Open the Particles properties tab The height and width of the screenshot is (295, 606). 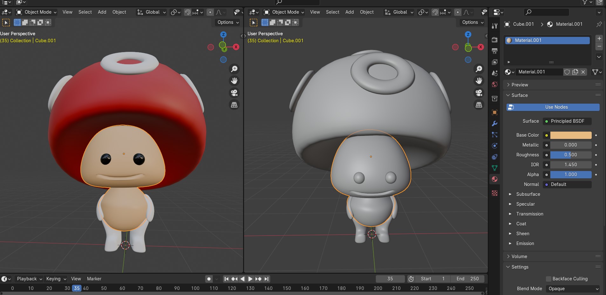pyautogui.click(x=494, y=134)
